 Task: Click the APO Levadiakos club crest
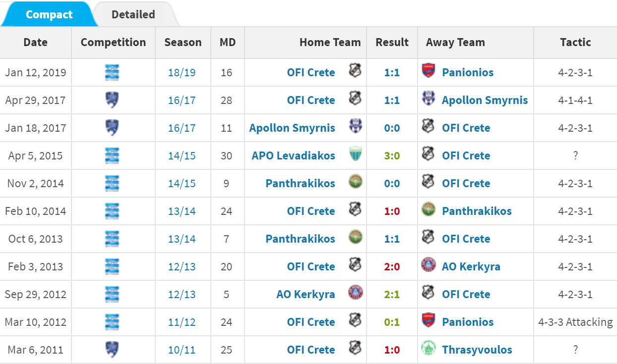click(356, 154)
